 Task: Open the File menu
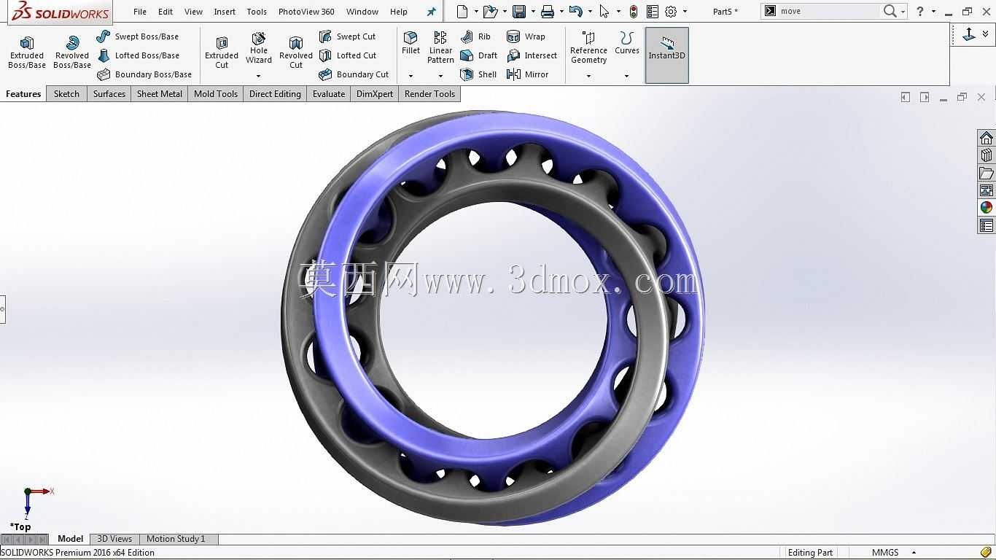pyautogui.click(x=140, y=12)
